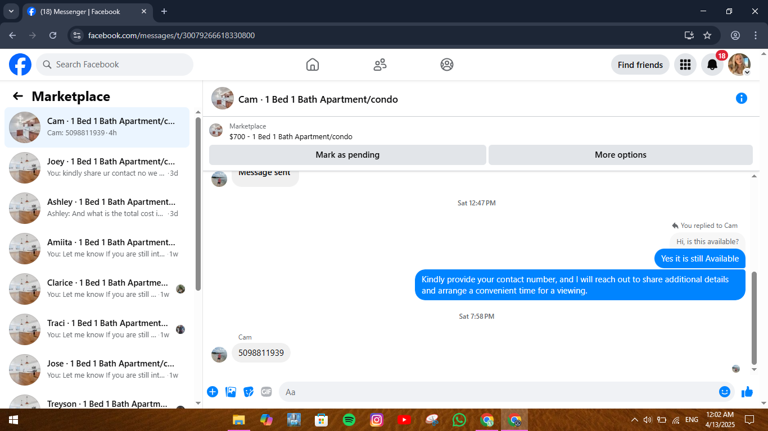The image size is (768, 431).
Task: Click the back arrow beside Marketplace
Action: (18, 96)
